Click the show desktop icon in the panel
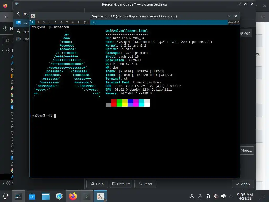The image size is (269, 202). click(x=262, y=196)
